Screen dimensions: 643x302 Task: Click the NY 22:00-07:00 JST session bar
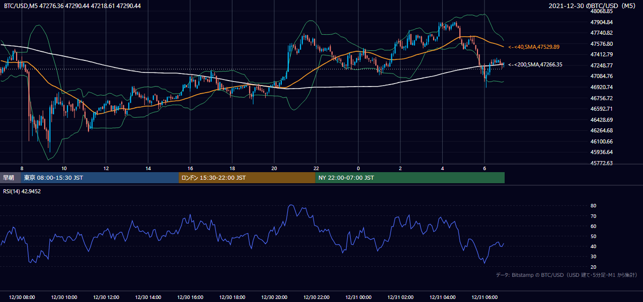click(x=410, y=178)
